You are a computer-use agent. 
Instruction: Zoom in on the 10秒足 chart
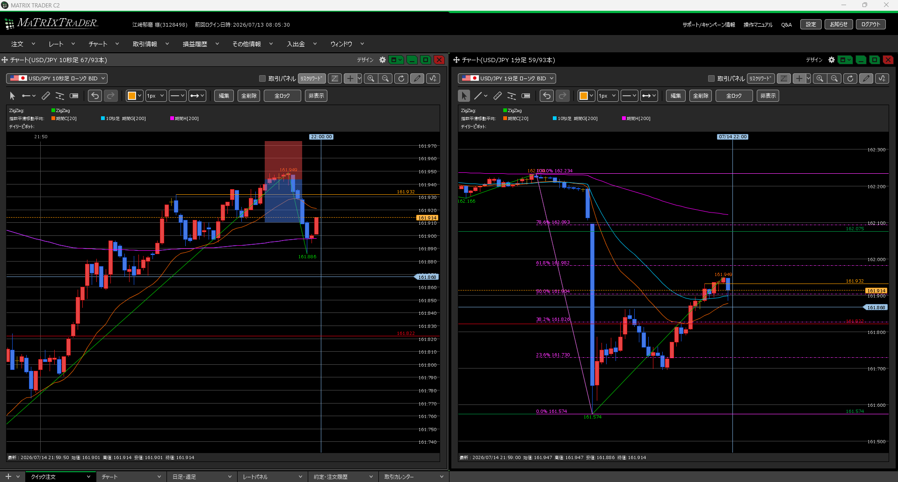click(x=371, y=78)
